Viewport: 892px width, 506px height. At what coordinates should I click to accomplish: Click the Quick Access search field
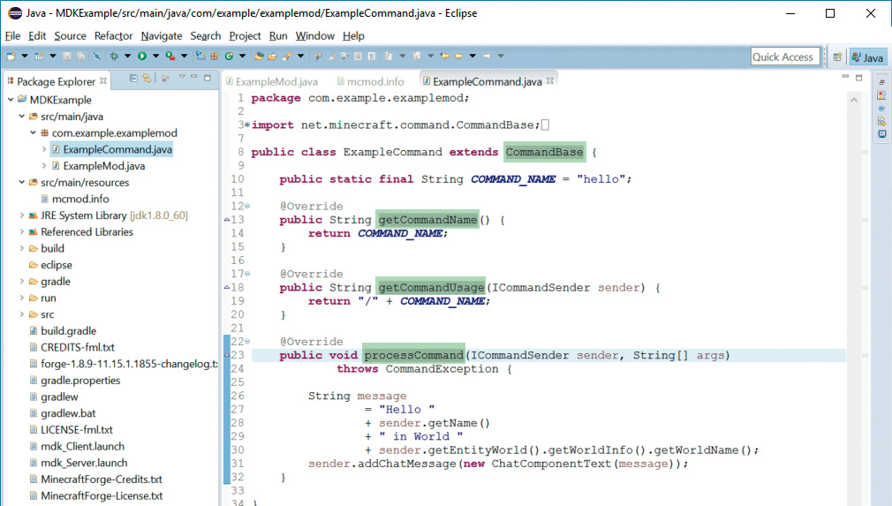782,57
